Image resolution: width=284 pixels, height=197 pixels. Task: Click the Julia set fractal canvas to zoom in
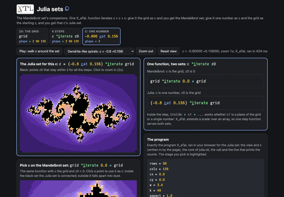click(x=79, y=113)
